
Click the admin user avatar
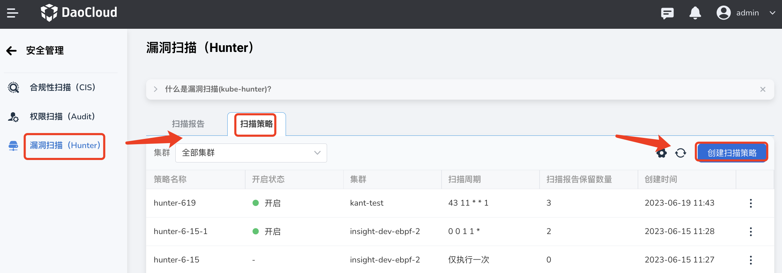pos(723,13)
